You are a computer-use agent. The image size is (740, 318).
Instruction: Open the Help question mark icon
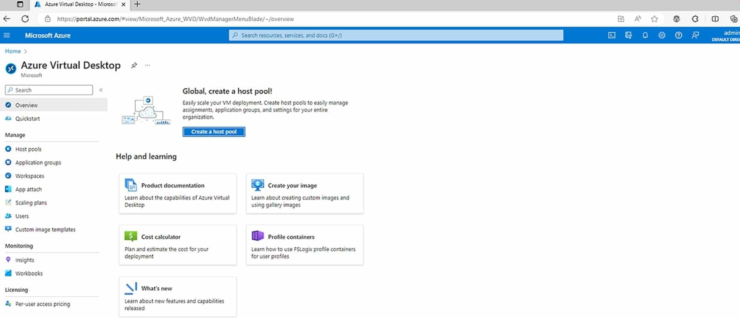679,35
